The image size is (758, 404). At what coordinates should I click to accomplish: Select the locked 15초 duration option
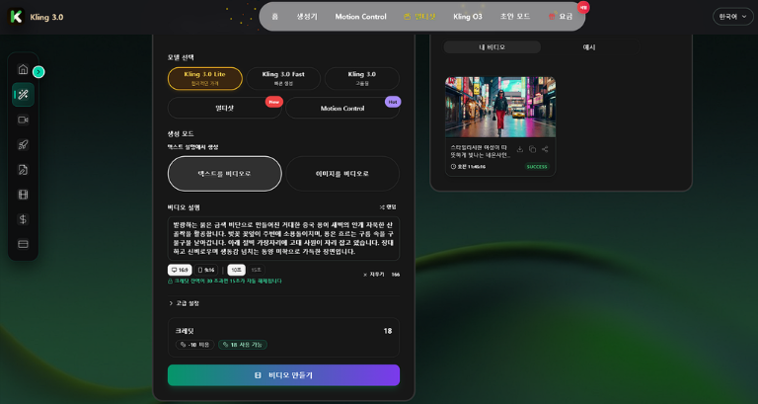pos(257,270)
